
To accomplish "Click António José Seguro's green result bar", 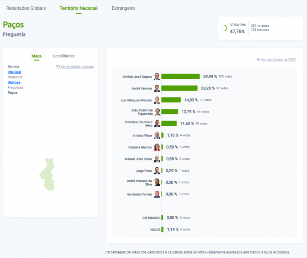I will click(180, 77).
